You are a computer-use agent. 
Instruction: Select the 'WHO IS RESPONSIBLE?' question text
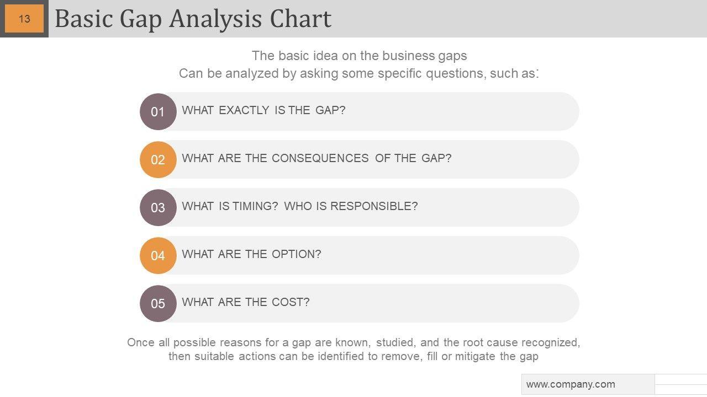coord(351,206)
